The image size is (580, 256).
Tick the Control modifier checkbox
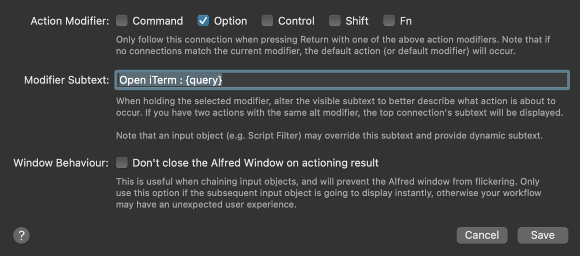pyautogui.click(x=267, y=21)
